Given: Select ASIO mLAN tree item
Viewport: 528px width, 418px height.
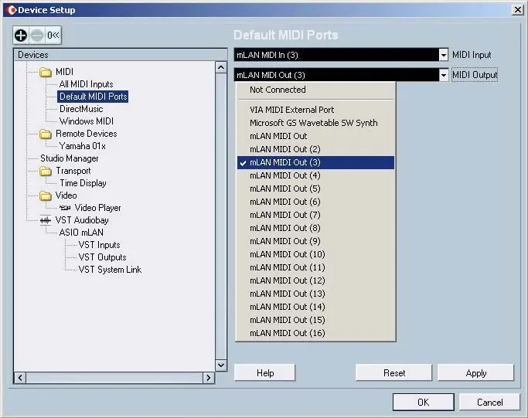Looking at the screenshot, I should point(81,233).
